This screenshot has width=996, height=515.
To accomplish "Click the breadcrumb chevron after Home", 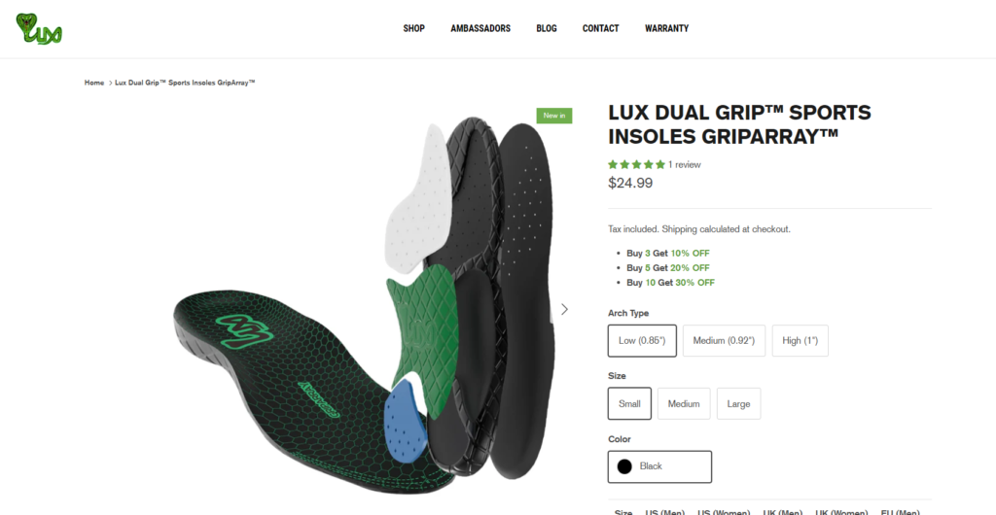I will pos(110,84).
